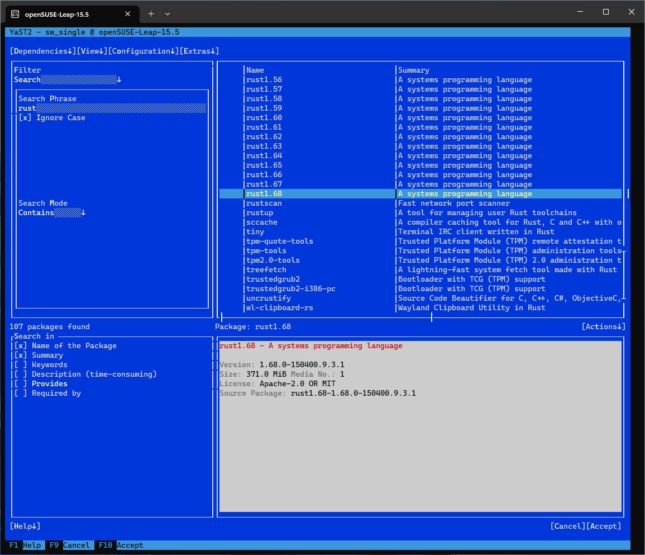Open a new terminal tab with plus icon
Viewport: 645px width, 555px height.
(x=151, y=14)
